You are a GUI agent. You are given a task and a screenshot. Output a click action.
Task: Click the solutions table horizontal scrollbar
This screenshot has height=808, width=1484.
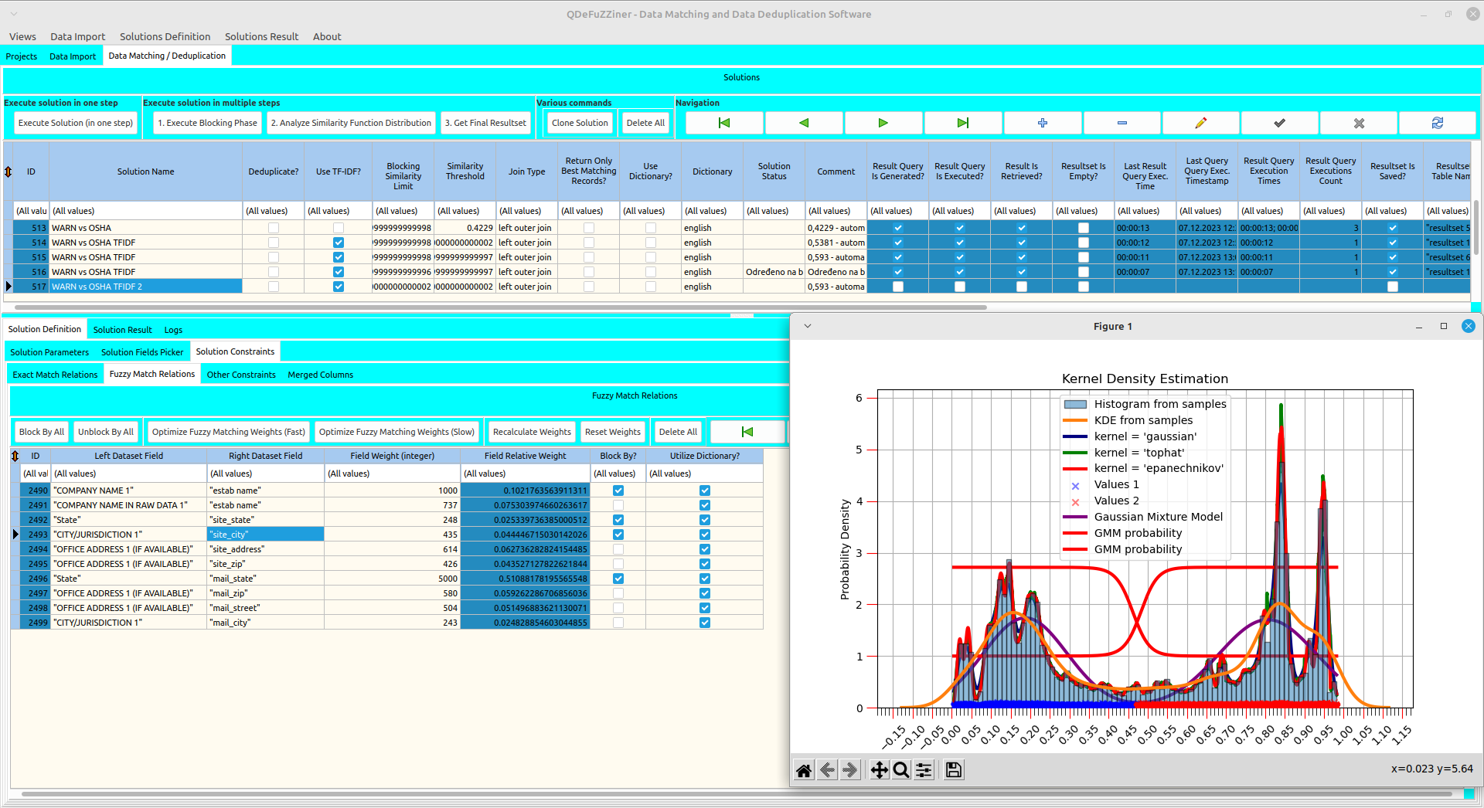pyautogui.click(x=495, y=307)
